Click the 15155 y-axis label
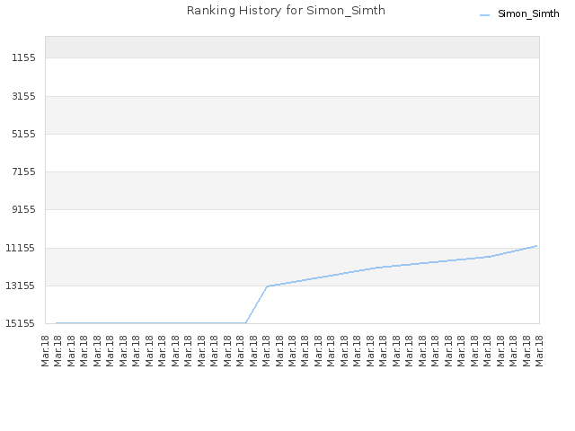This screenshot has height=431, width=575. (x=20, y=323)
